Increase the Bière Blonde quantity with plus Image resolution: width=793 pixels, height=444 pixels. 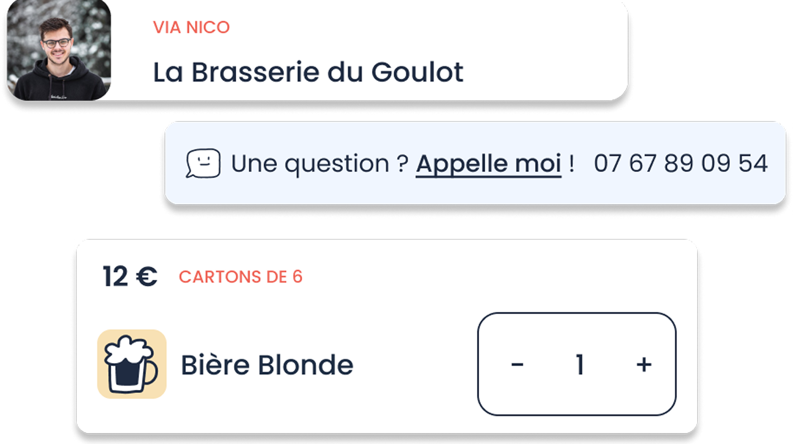point(644,365)
